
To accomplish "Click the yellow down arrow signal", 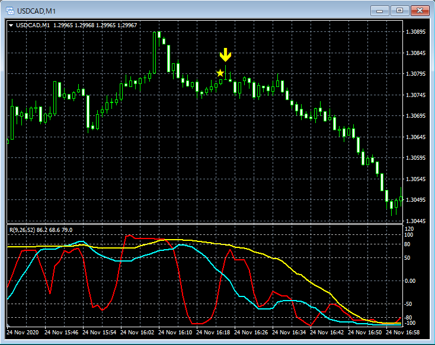I will coord(225,56).
